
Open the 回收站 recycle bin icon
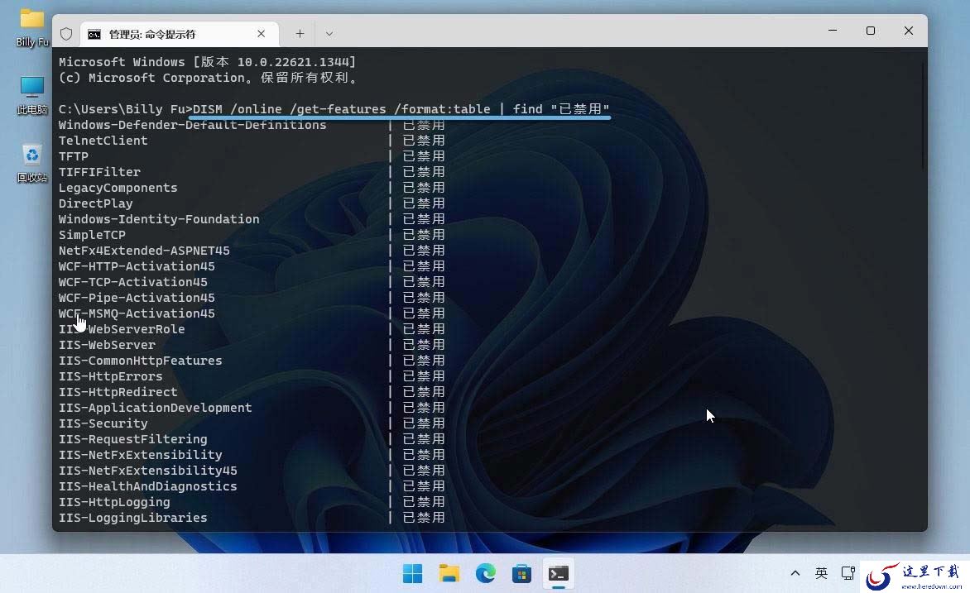click(x=32, y=163)
